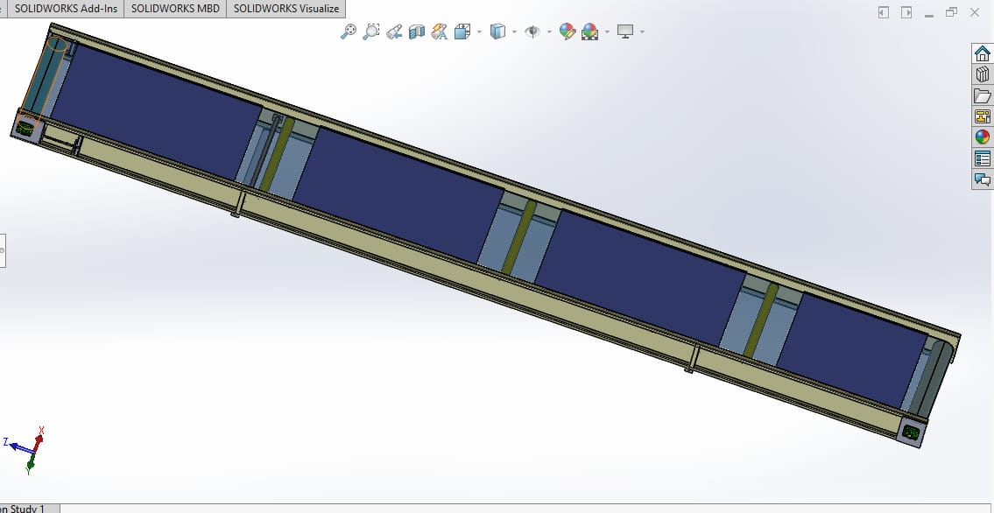This screenshot has width=994, height=513.
Task: Open Appearances, Scenes and Decals pane icon
Action: pos(982,137)
